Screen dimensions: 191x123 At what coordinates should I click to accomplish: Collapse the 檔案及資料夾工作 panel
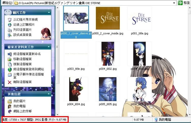point(49,47)
